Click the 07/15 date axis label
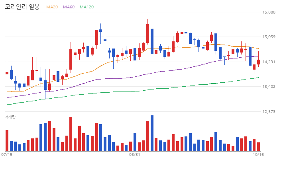287x175 pixels. (7, 155)
